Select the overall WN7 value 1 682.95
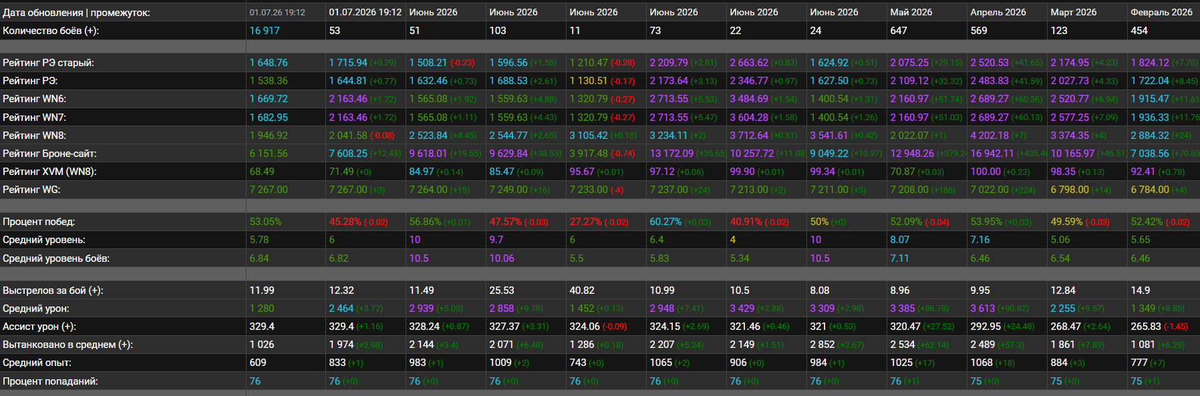This screenshot has width=1200, height=396. coord(269,117)
